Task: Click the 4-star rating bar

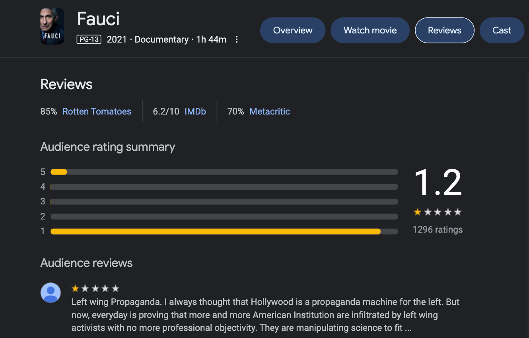Action: (x=224, y=186)
